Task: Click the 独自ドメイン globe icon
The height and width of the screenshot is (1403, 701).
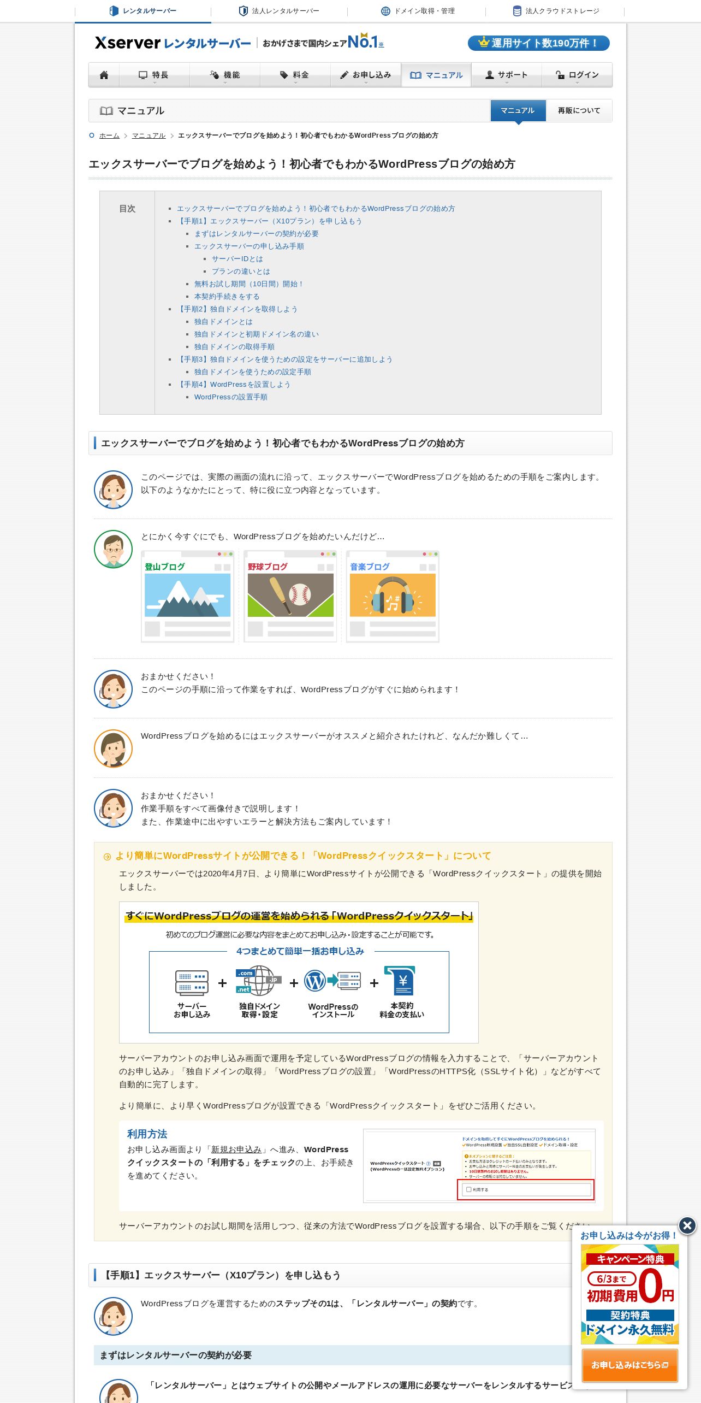Action: point(258,981)
